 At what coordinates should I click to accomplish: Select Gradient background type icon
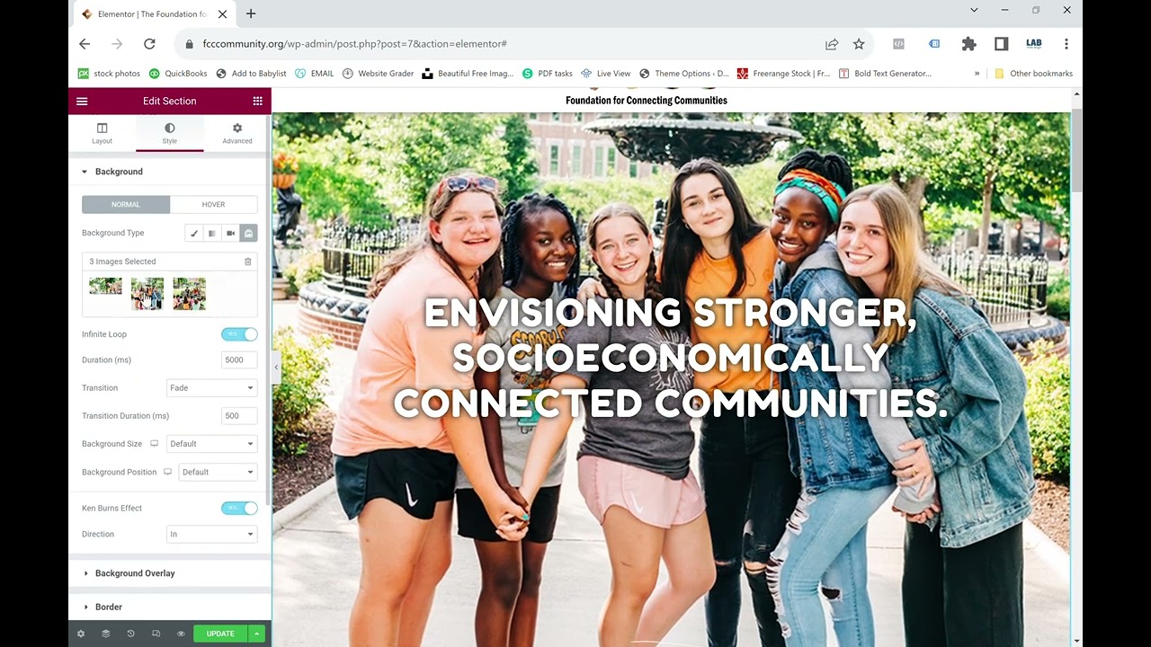coord(212,233)
